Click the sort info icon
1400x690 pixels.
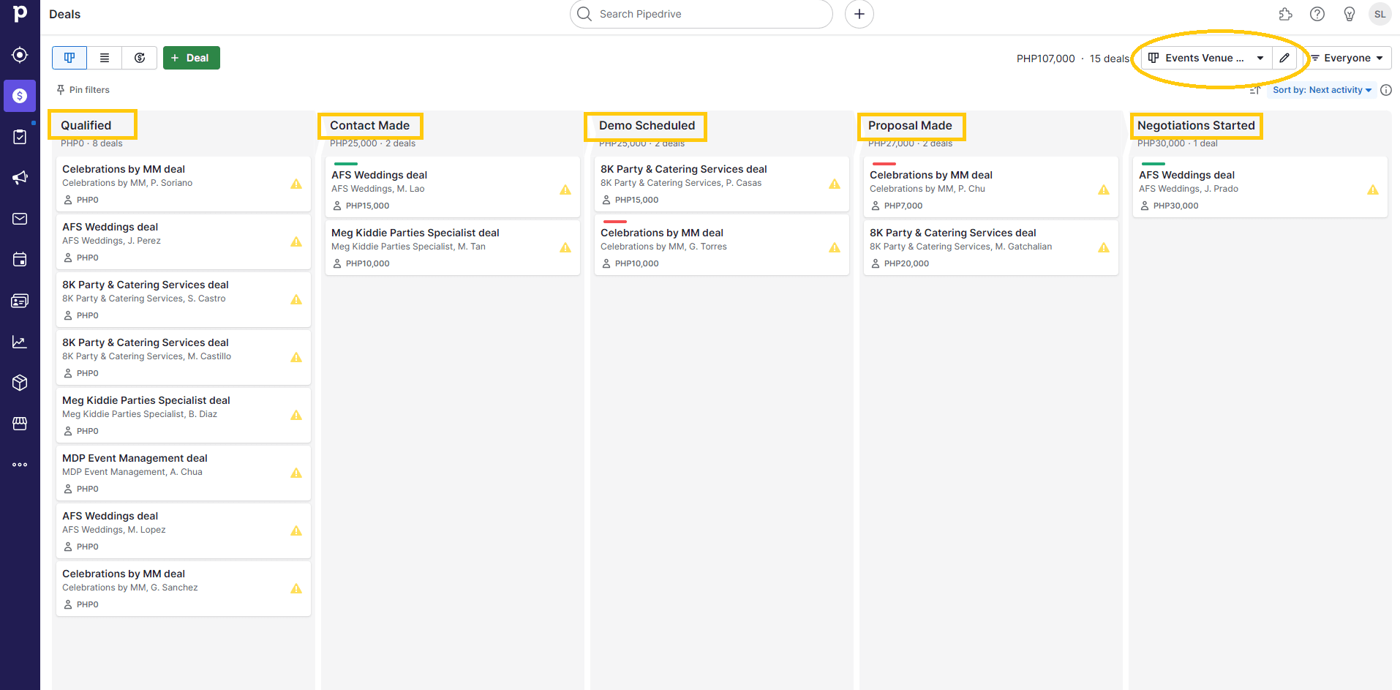[x=1386, y=90]
